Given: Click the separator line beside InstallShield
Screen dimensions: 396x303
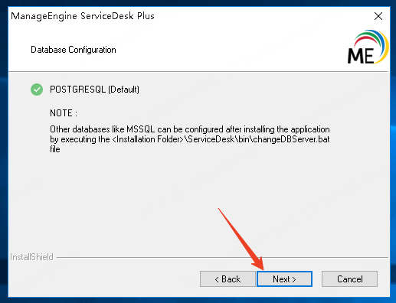Looking at the screenshot, I should (222, 257).
